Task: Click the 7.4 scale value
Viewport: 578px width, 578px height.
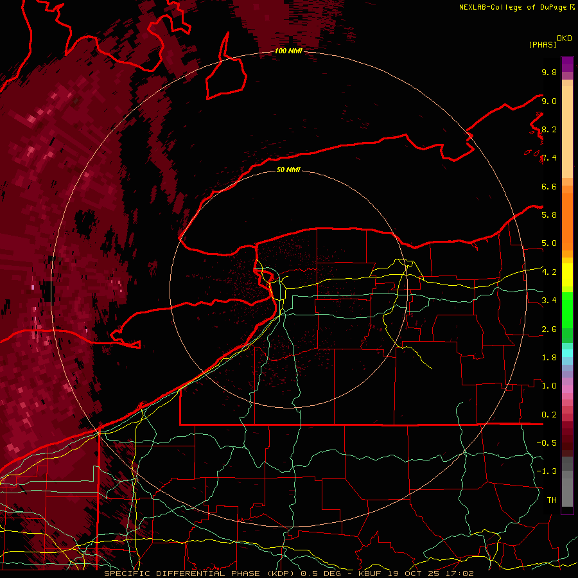Action: 549,158
